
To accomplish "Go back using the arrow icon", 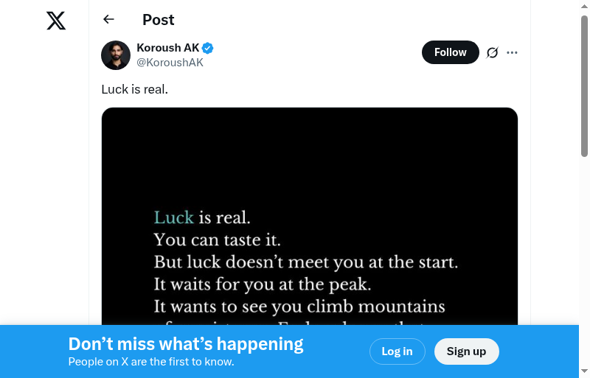I will [109, 20].
